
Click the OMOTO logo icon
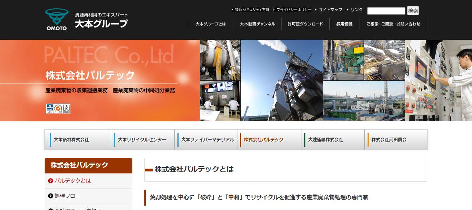click(x=57, y=19)
